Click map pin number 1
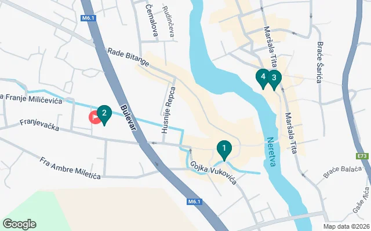 coord(224,150)
